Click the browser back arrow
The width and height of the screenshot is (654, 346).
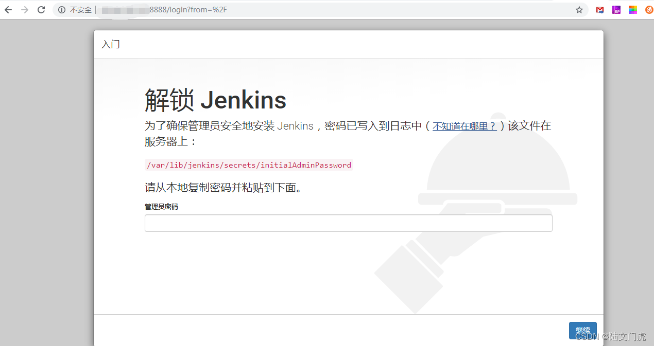pyautogui.click(x=8, y=10)
